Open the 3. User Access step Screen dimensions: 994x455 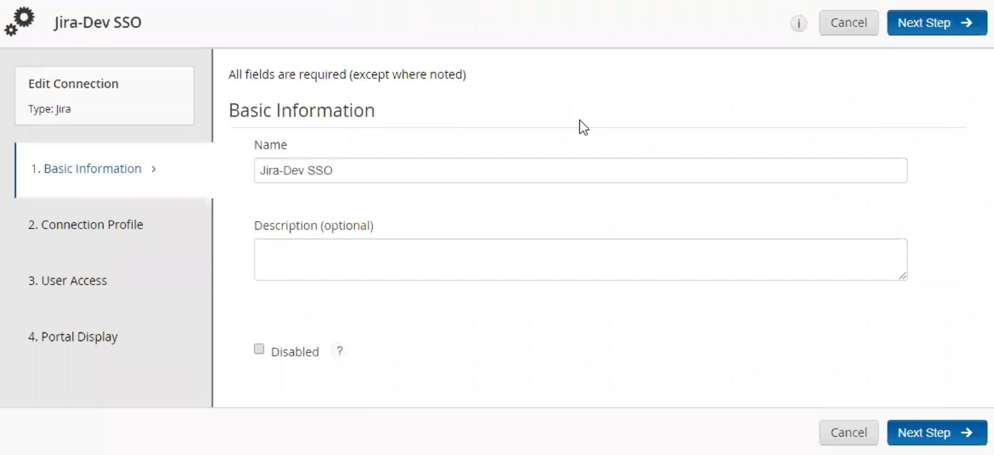pos(67,281)
